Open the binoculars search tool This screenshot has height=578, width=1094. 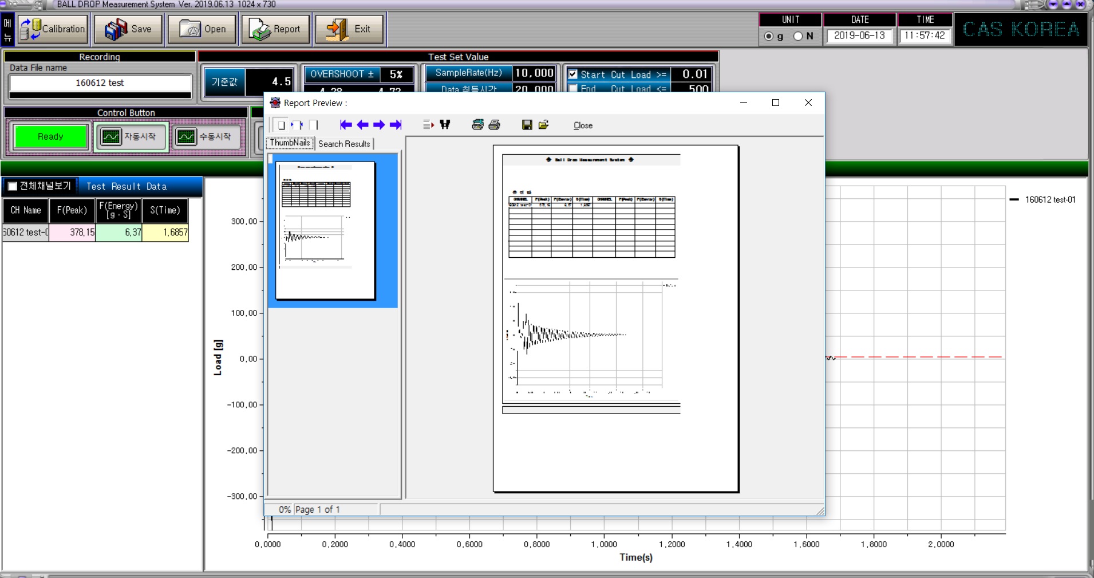445,125
